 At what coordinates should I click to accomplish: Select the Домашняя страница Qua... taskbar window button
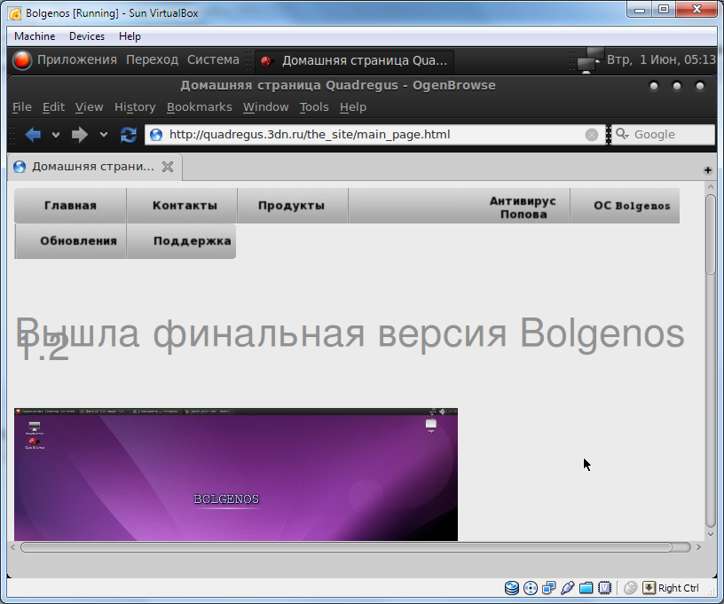354,61
